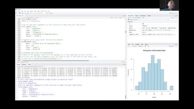The image size is (194, 109).
Task: Click the 'sample_vals' variable row
Action: pyautogui.click(x=153, y=35)
